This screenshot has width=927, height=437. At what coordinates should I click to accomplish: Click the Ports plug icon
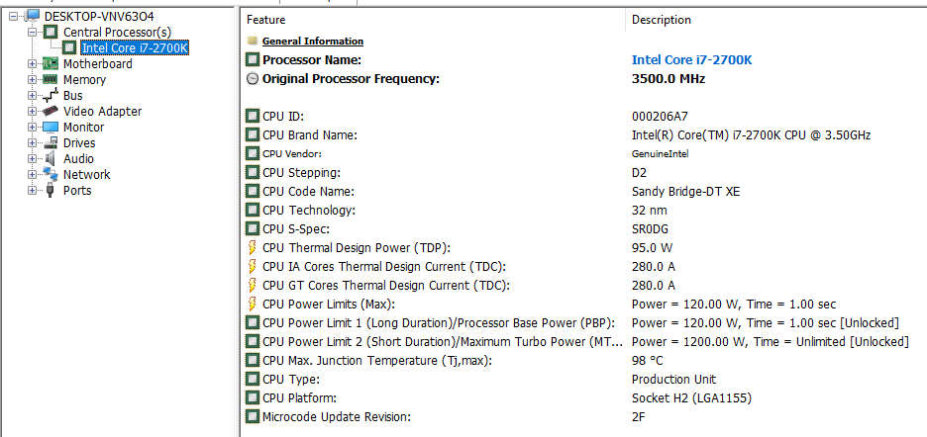point(51,190)
